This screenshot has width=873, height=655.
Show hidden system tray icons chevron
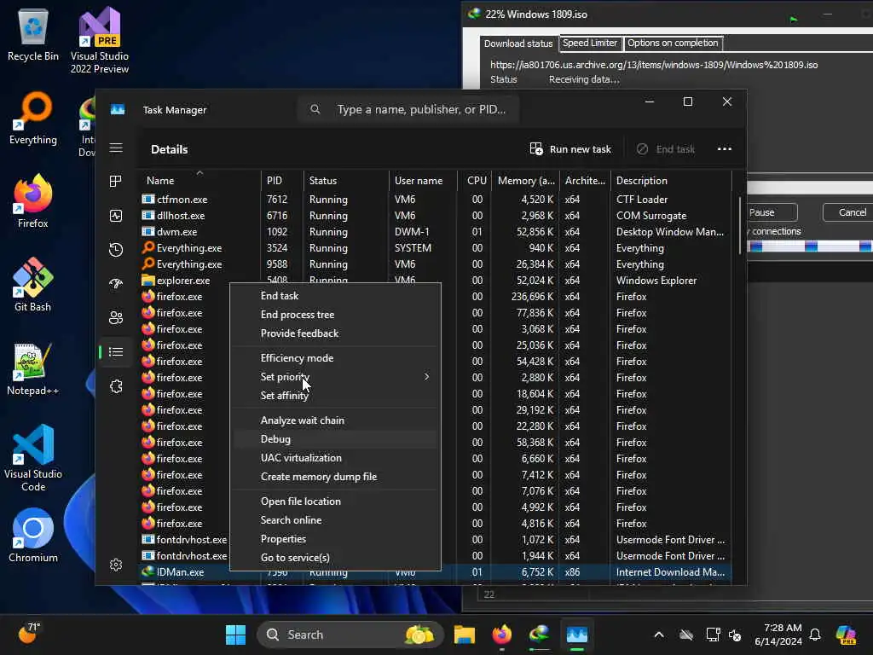pyautogui.click(x=659, y=635)
